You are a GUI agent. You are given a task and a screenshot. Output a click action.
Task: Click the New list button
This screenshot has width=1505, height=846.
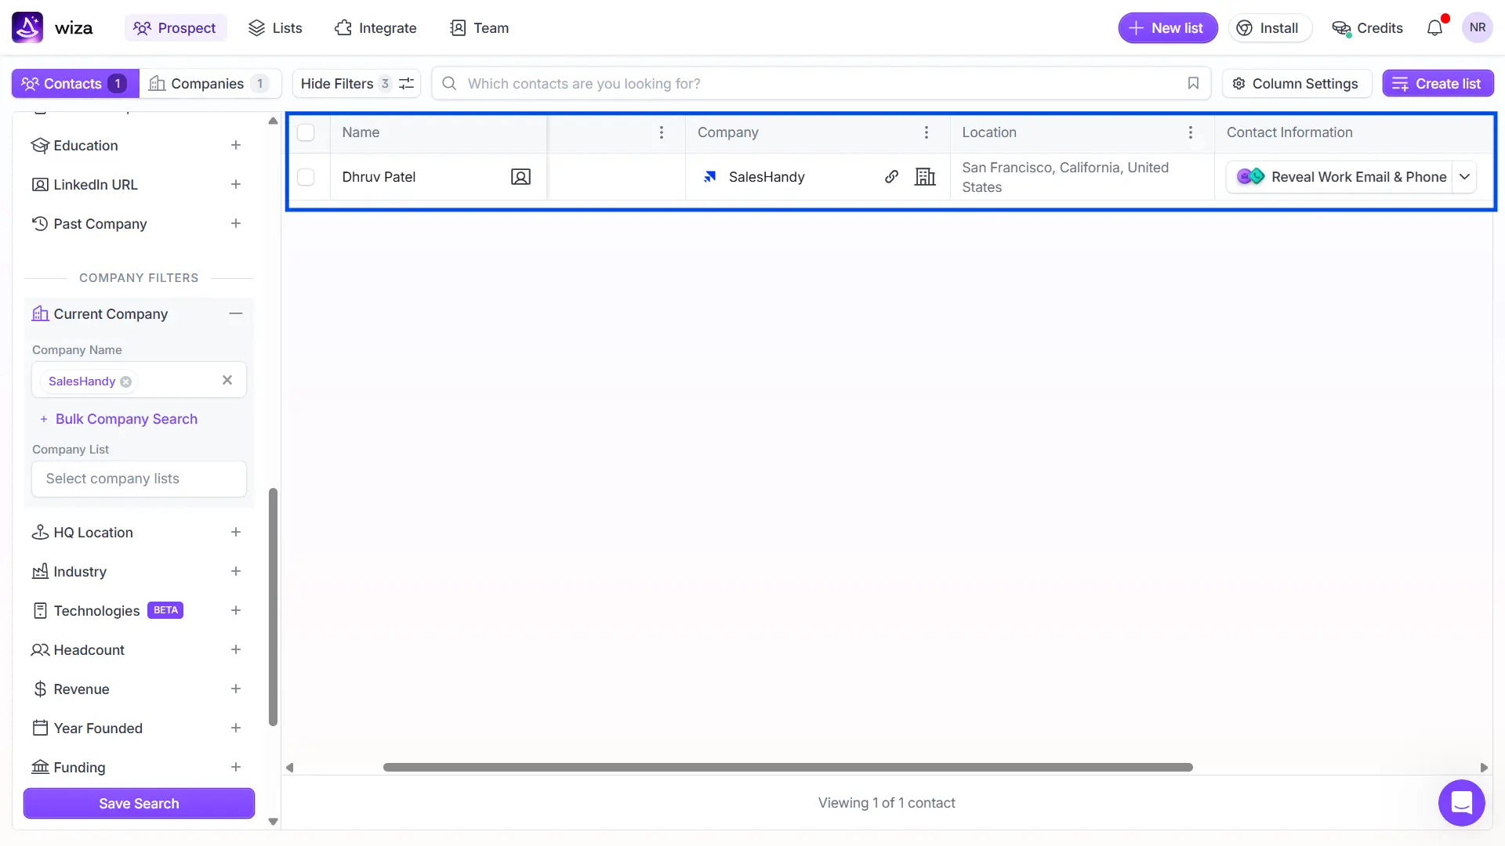point(1168,28)
